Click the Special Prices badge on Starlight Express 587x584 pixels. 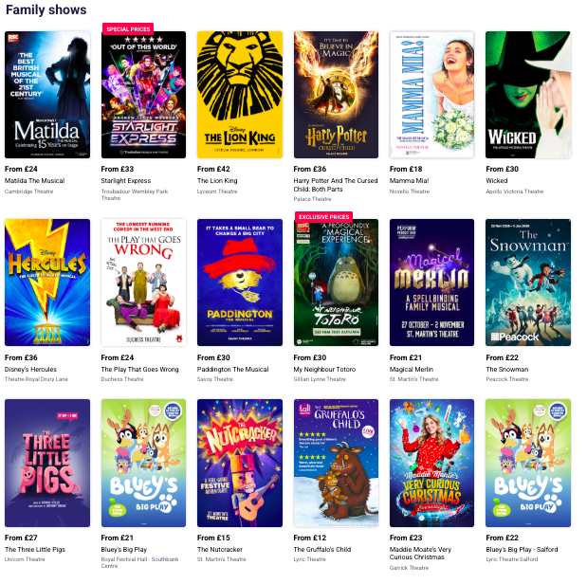click(128, 28)
